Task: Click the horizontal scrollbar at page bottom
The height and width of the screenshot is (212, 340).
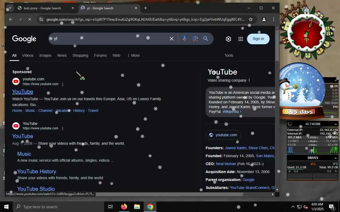Action: [169, 194]
